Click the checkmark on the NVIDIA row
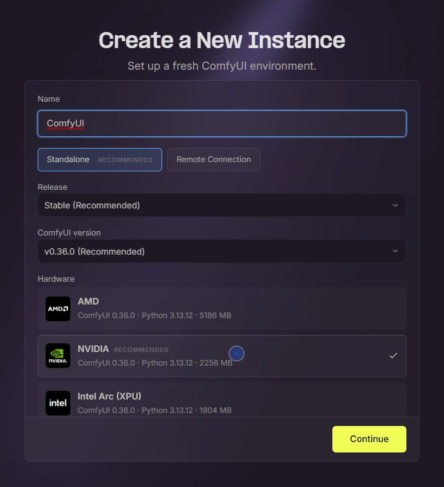The height and width of the screenshot is (487, 444). coord(393,356)
